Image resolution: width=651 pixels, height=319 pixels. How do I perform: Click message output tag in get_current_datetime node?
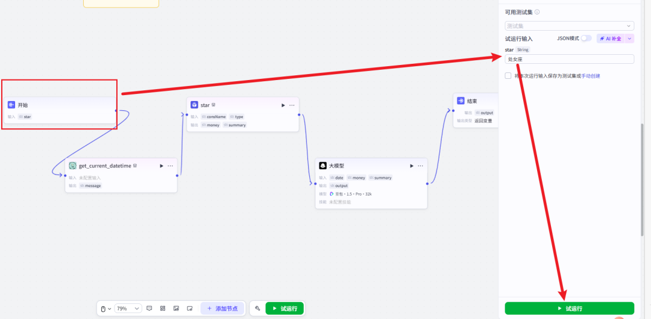point(90,185)
